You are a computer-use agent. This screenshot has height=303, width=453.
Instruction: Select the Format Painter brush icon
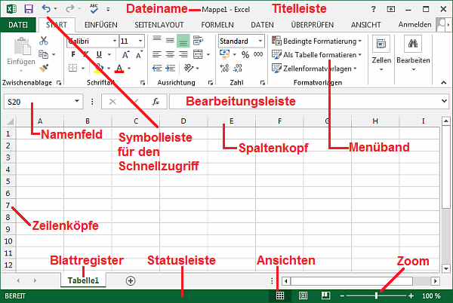pos(44,68)
